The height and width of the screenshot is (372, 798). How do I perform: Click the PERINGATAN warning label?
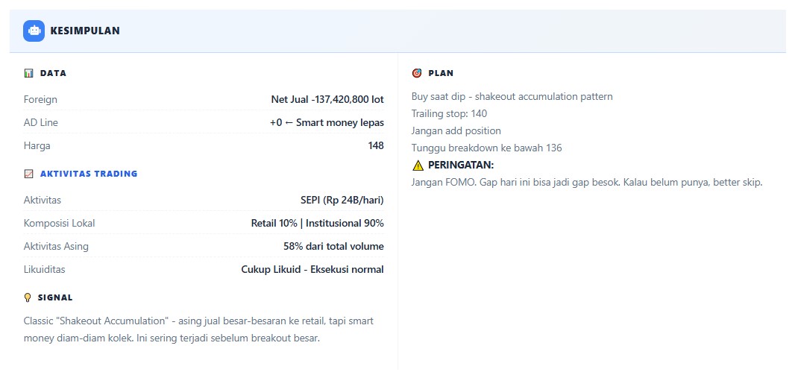pyautogui.click(x=461, y=165)
